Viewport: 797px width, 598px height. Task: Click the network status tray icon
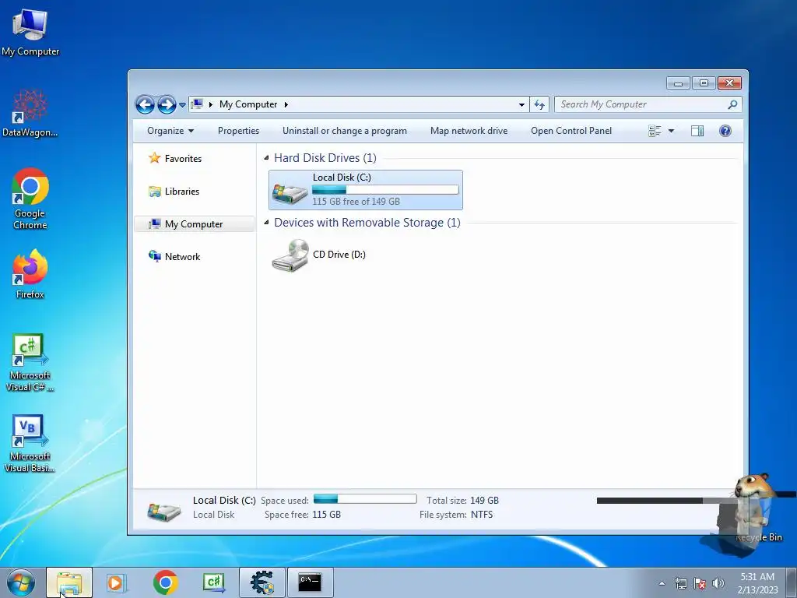tap(680, 583)
